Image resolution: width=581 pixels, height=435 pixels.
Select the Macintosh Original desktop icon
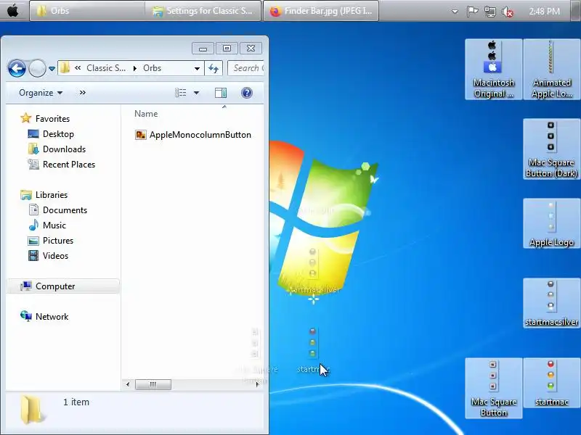[x=493, y=69]
